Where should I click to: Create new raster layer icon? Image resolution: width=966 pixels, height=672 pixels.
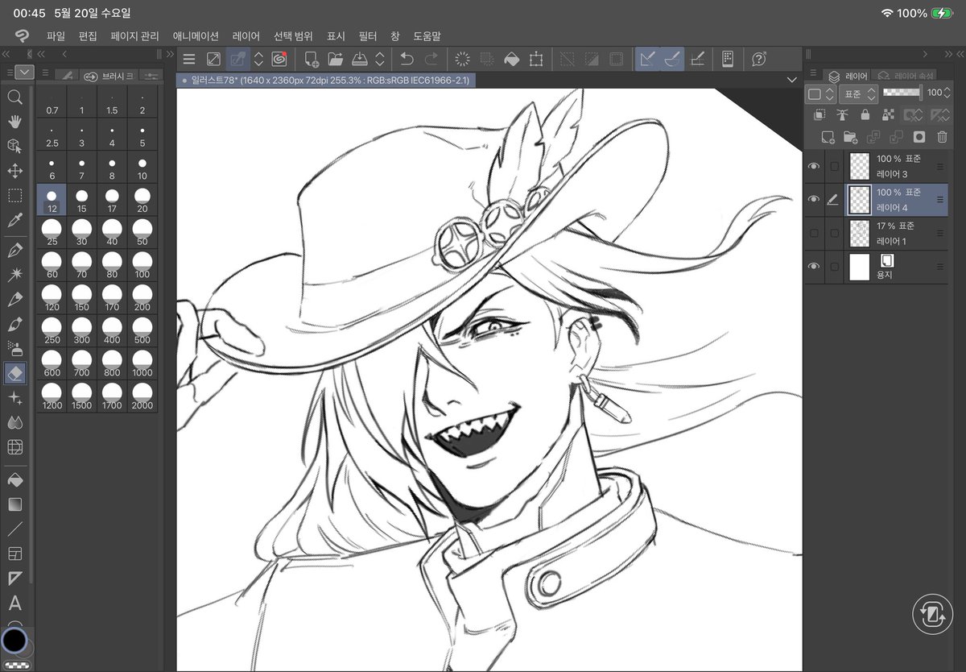827,137
